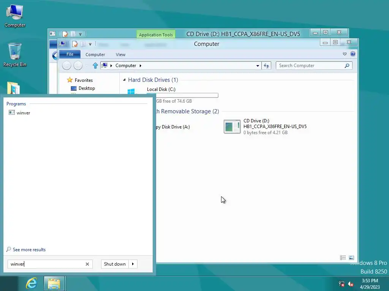Viewport: 389px width, 291px height.
Task: Select the Floppy Disk Drive (A:) entry
Action: pos(173,127)
